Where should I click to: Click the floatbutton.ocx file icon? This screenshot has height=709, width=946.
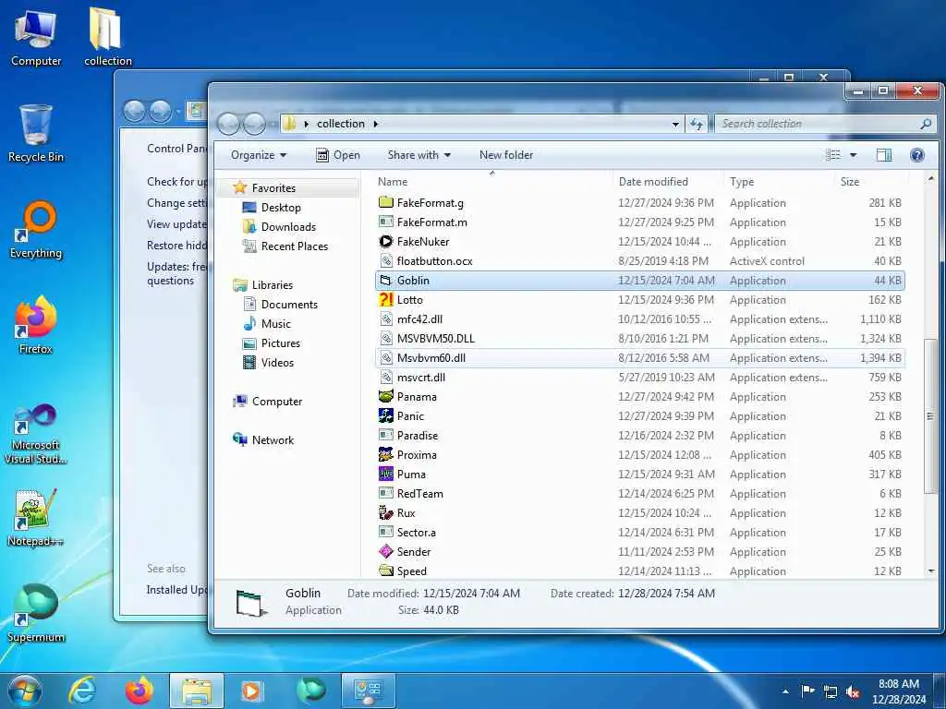click(x=385, y=261)
